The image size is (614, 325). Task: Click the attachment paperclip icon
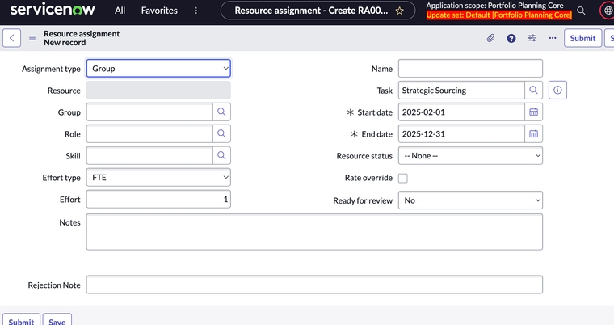click(490, 38)
